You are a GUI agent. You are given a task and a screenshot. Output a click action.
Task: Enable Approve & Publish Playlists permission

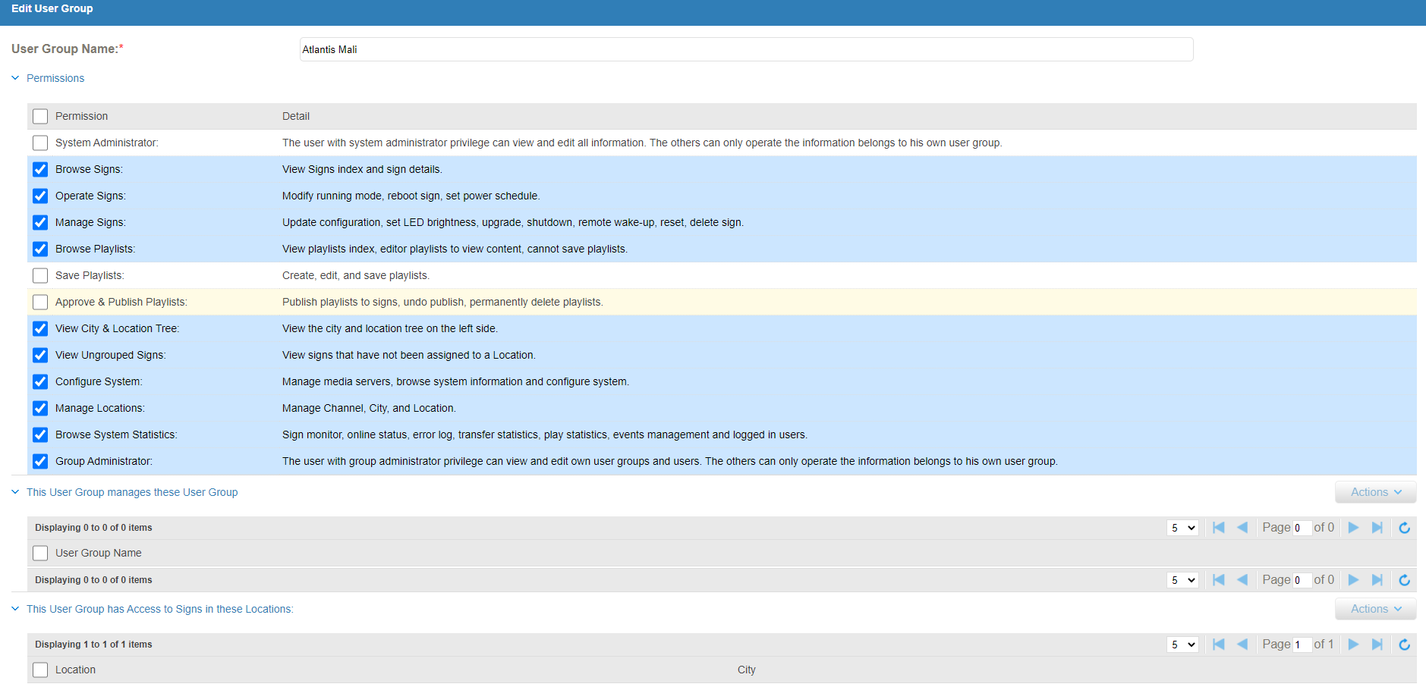[x=40, y=302]
